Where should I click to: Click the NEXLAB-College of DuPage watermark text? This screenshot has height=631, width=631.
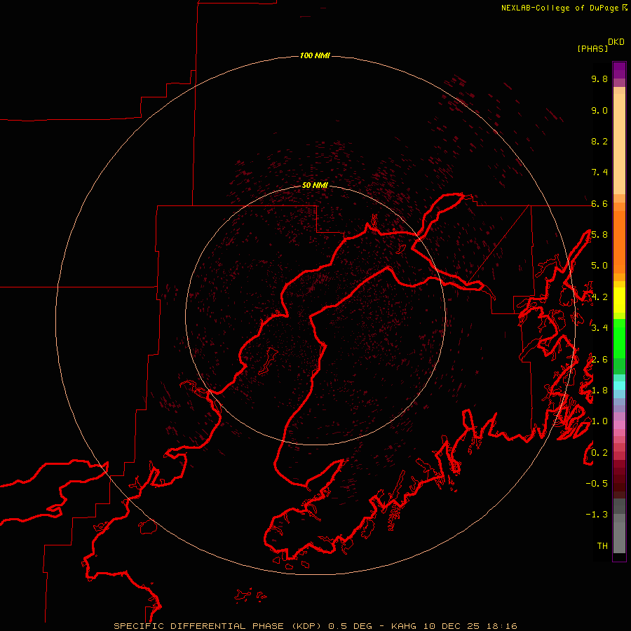click(559, 8)
